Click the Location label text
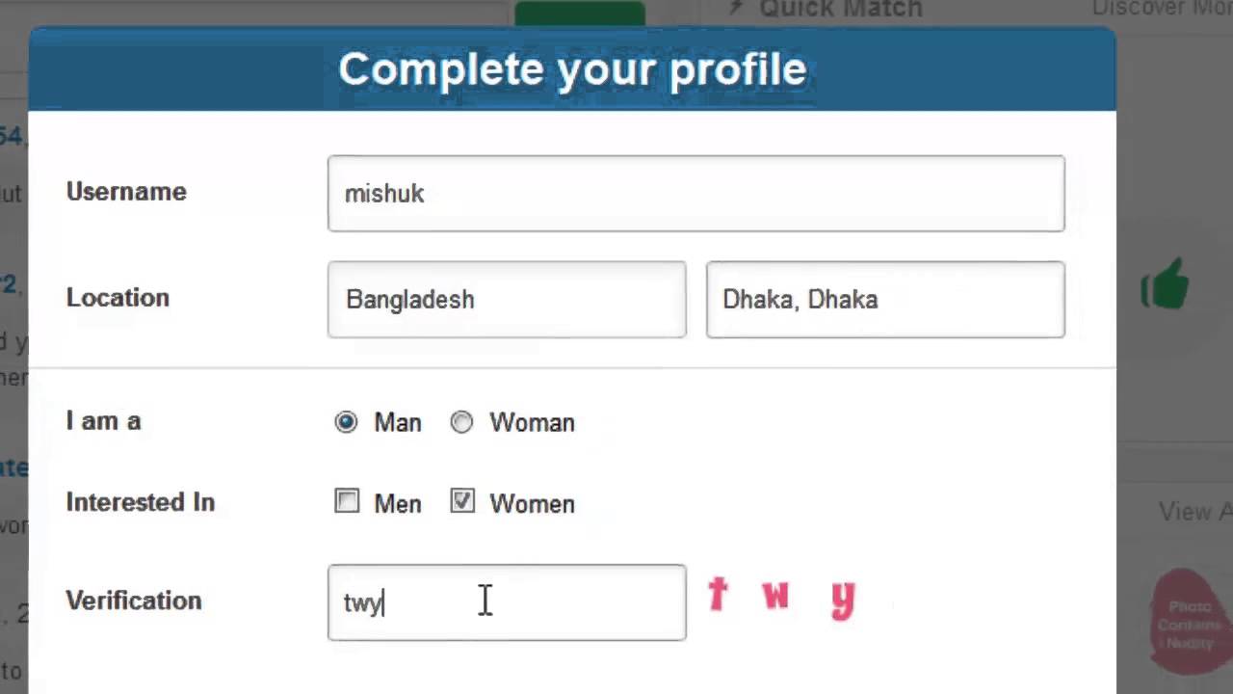 point(118,298)
